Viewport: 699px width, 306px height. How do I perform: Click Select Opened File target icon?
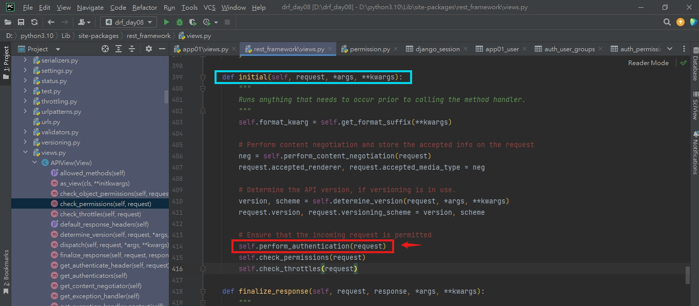[105, 49]
